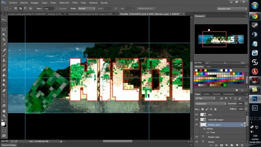
Task: Select the Path Selection tool
Action: tap(4, 100)
